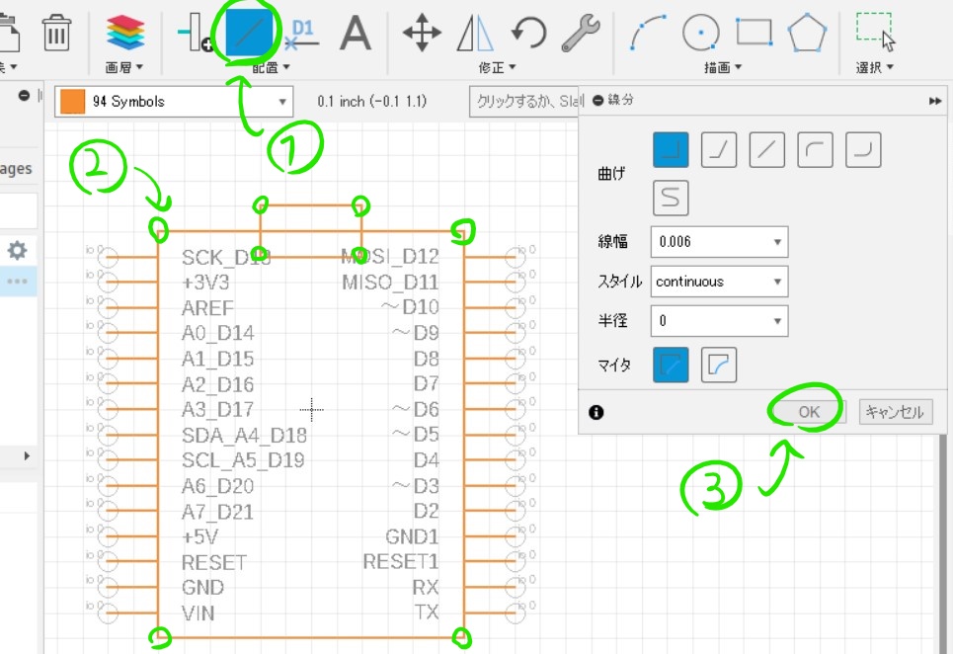953x654 pixels.
Task: Click the trash delete icon
Action: [x=56, y=33]
